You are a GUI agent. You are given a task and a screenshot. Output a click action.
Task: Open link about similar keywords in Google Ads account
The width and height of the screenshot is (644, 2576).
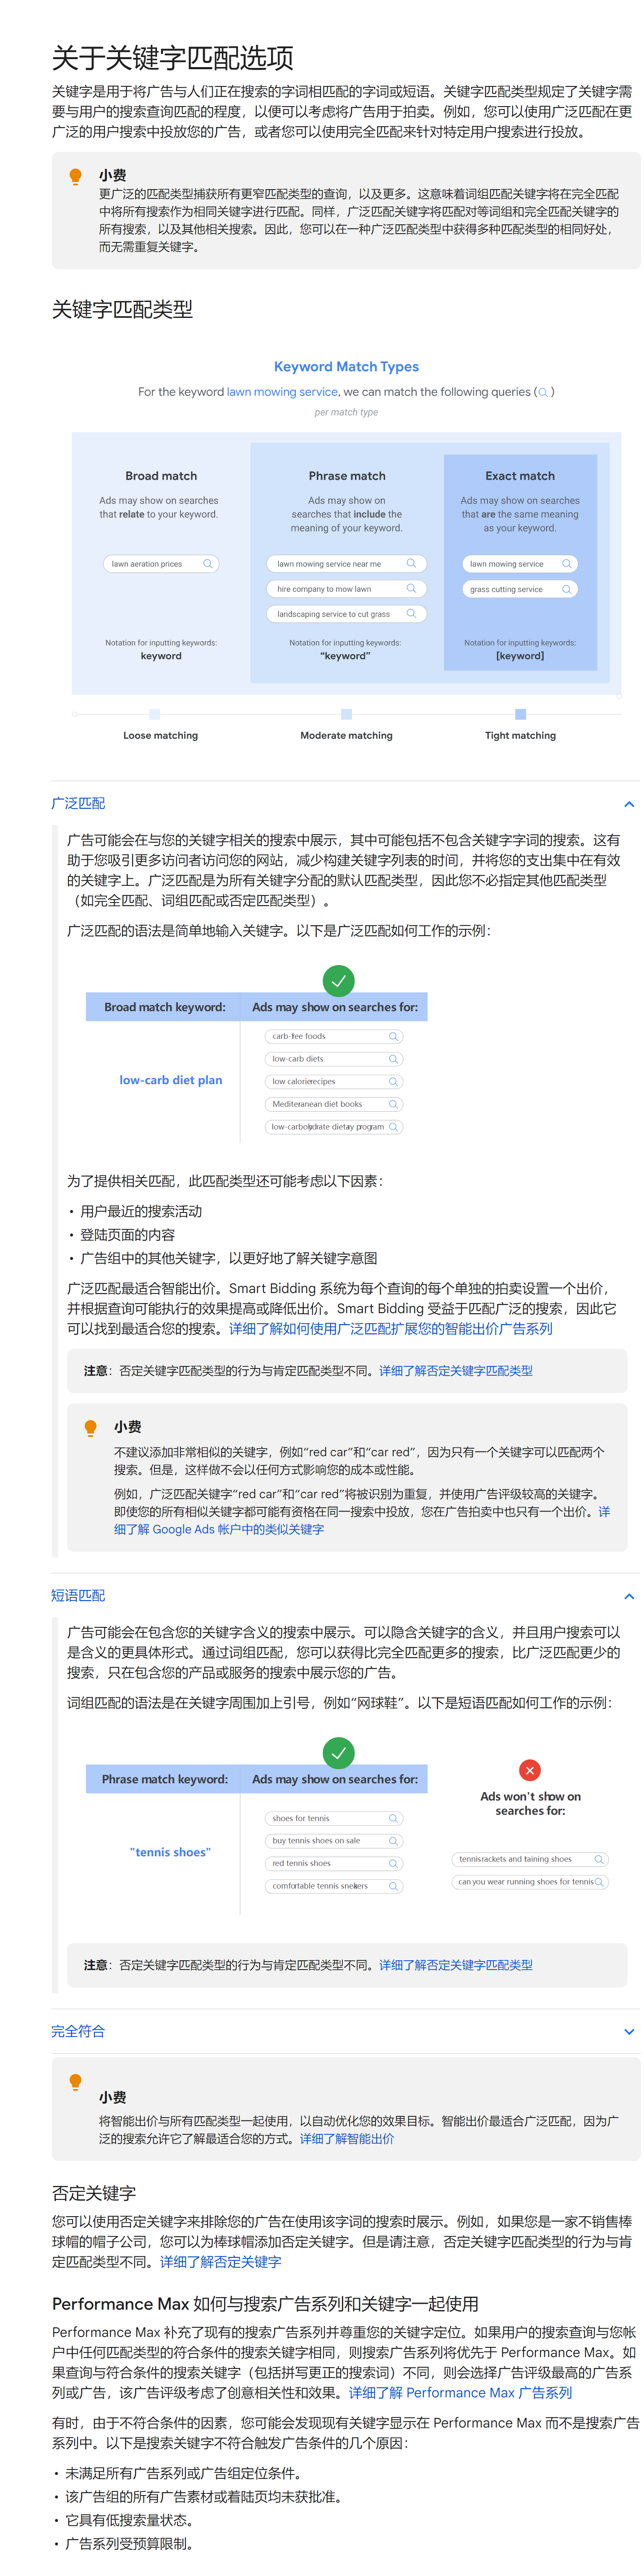[x=219, y=1529]
